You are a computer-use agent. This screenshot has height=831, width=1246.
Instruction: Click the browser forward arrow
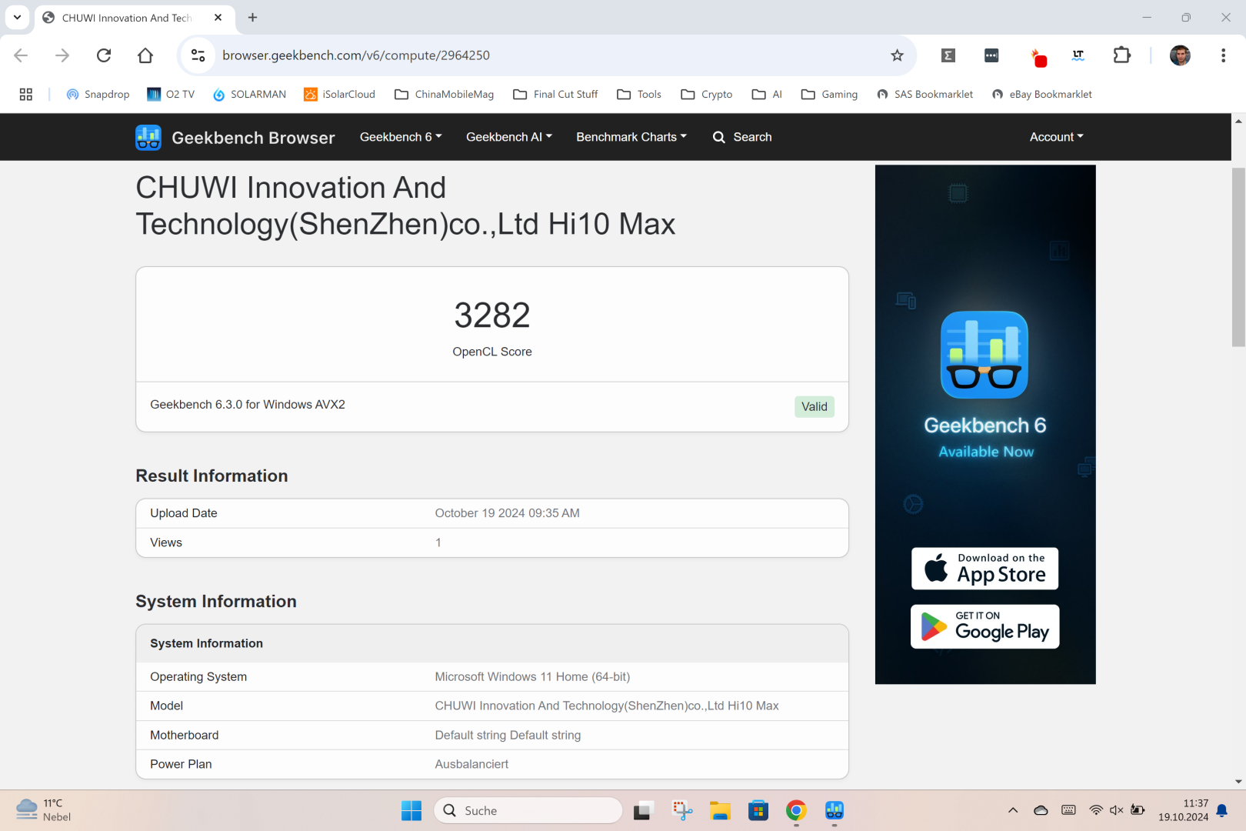62,55
